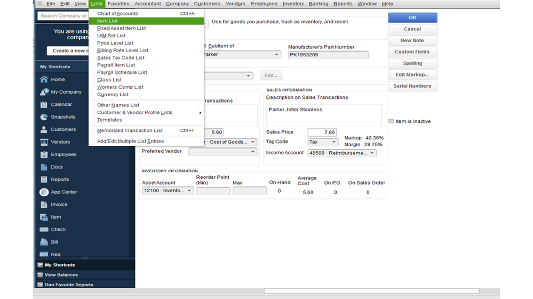Click the Invoice shortcut icon
533x299 pixels.
(x=44, y=204)
